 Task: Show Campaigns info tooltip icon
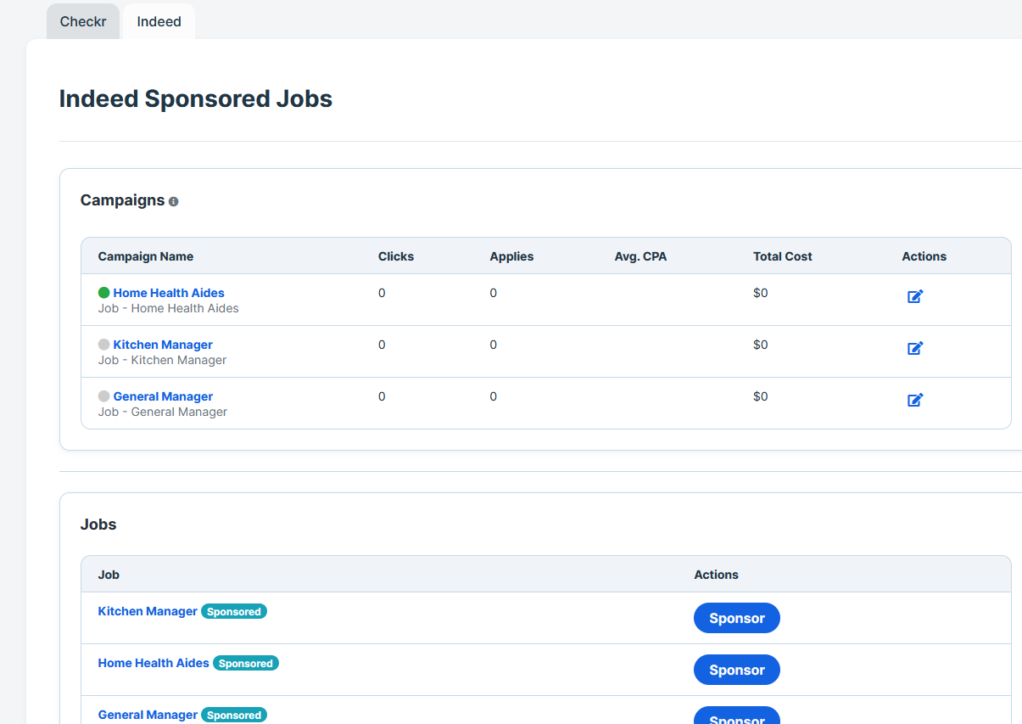173,202
